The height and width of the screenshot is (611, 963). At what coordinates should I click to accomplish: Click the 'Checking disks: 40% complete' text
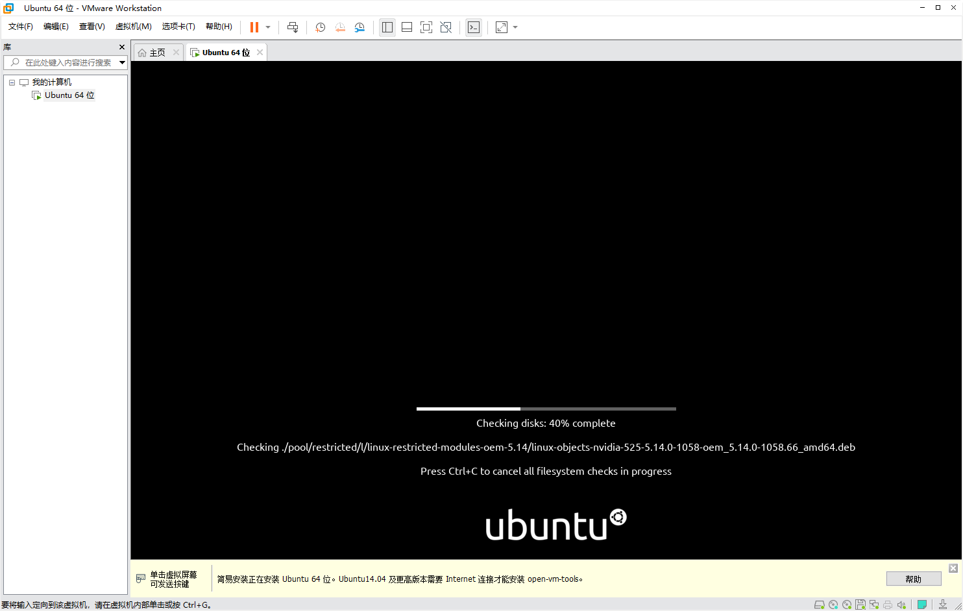tap(546, 424)
